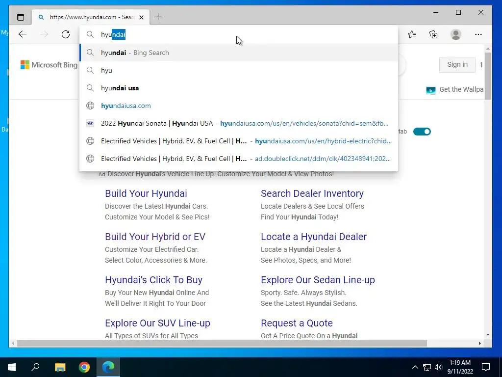This screenshot has width=502, height=377.
Task: Open the 2022 Hyundai Sonata suggestion
Action: pyautogui.click(x=239, y=123)
